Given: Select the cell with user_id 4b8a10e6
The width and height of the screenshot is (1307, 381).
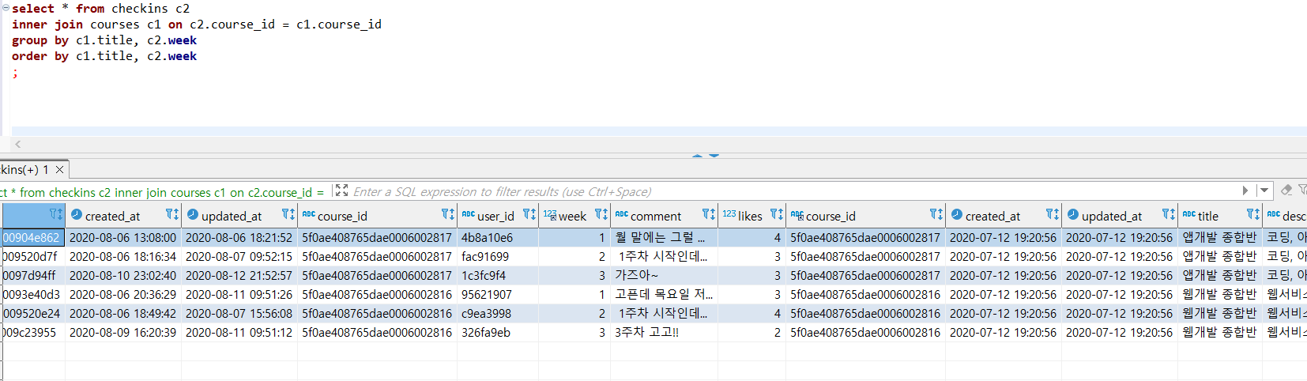Looking at the screenshot, I should click(x=498, y=237).
